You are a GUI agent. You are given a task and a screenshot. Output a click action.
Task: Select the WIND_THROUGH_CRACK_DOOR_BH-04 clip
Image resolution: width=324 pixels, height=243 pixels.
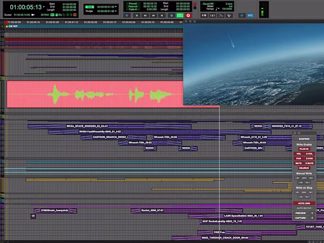[217, 238]
